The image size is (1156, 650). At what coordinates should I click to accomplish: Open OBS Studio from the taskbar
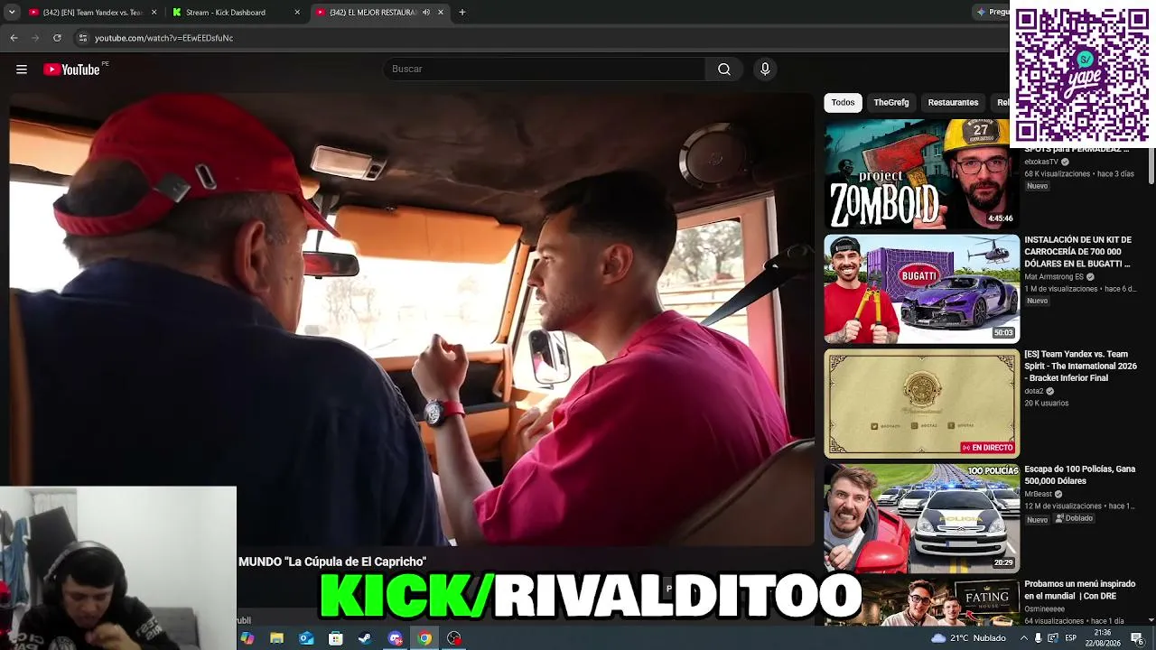[454, 638]
